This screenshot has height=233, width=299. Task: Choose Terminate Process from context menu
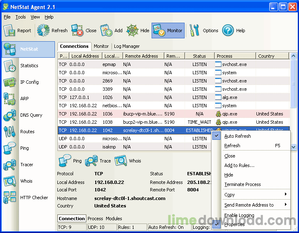point(242,184)
